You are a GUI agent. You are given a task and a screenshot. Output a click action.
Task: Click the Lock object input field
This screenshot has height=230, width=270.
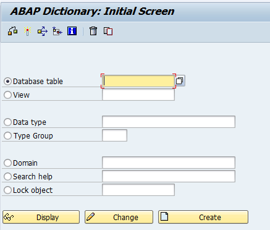138,190
